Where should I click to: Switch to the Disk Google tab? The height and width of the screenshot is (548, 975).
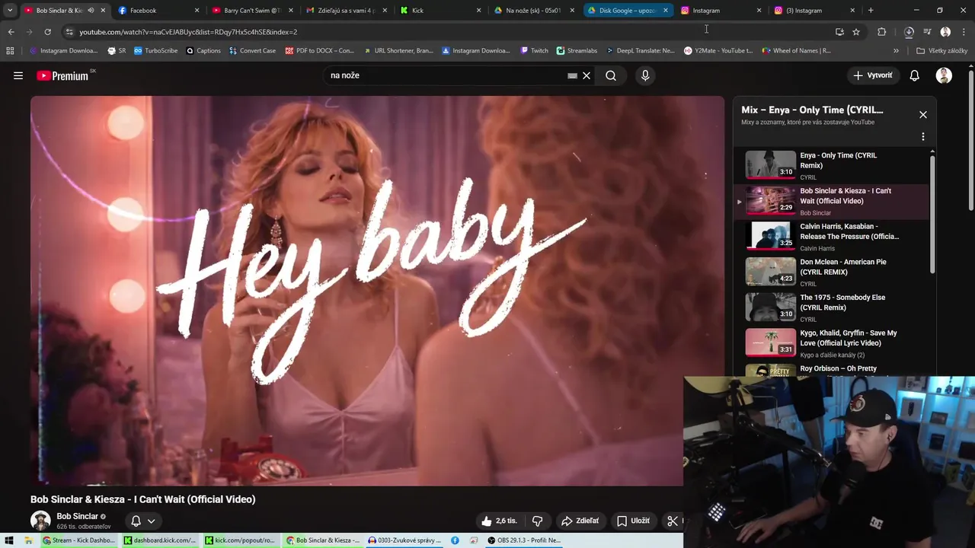pos(627,11)
